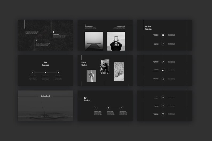Select "Leather Detail Shoulder Contrast" timeline label
The width and height of the screenshot is (212, 141).
(x=155, y=70)
